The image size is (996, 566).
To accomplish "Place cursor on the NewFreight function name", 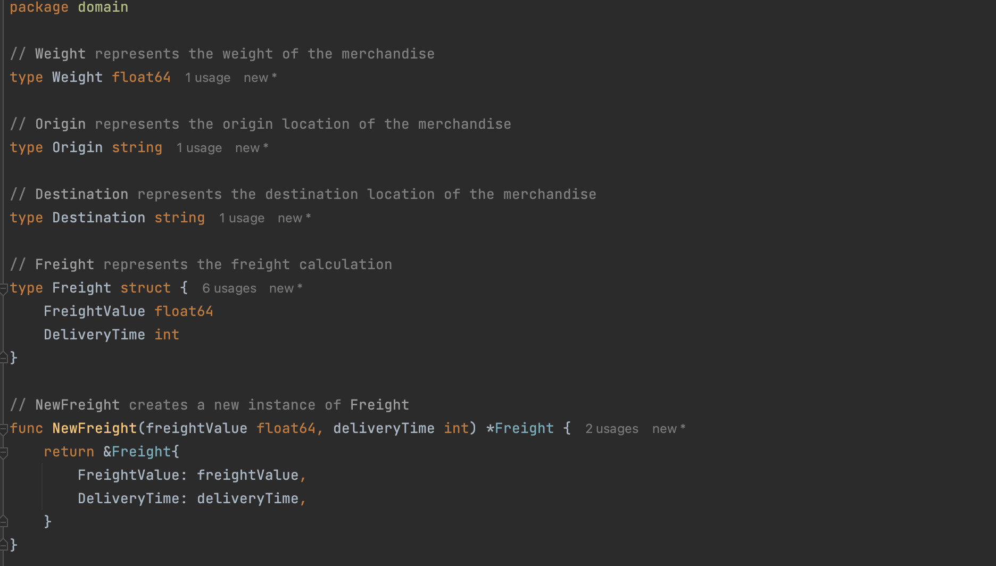I will point(95,428).
